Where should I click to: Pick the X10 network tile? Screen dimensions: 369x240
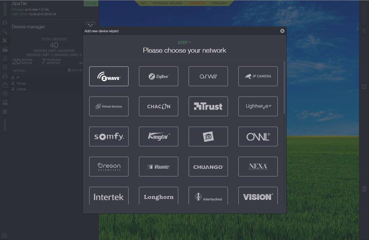tap(208, 136)
